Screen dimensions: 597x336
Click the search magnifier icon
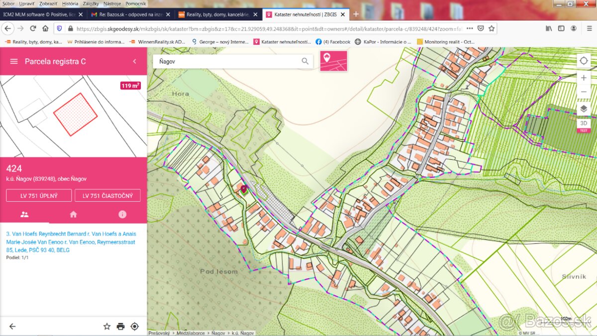click(x=305, y=61)
